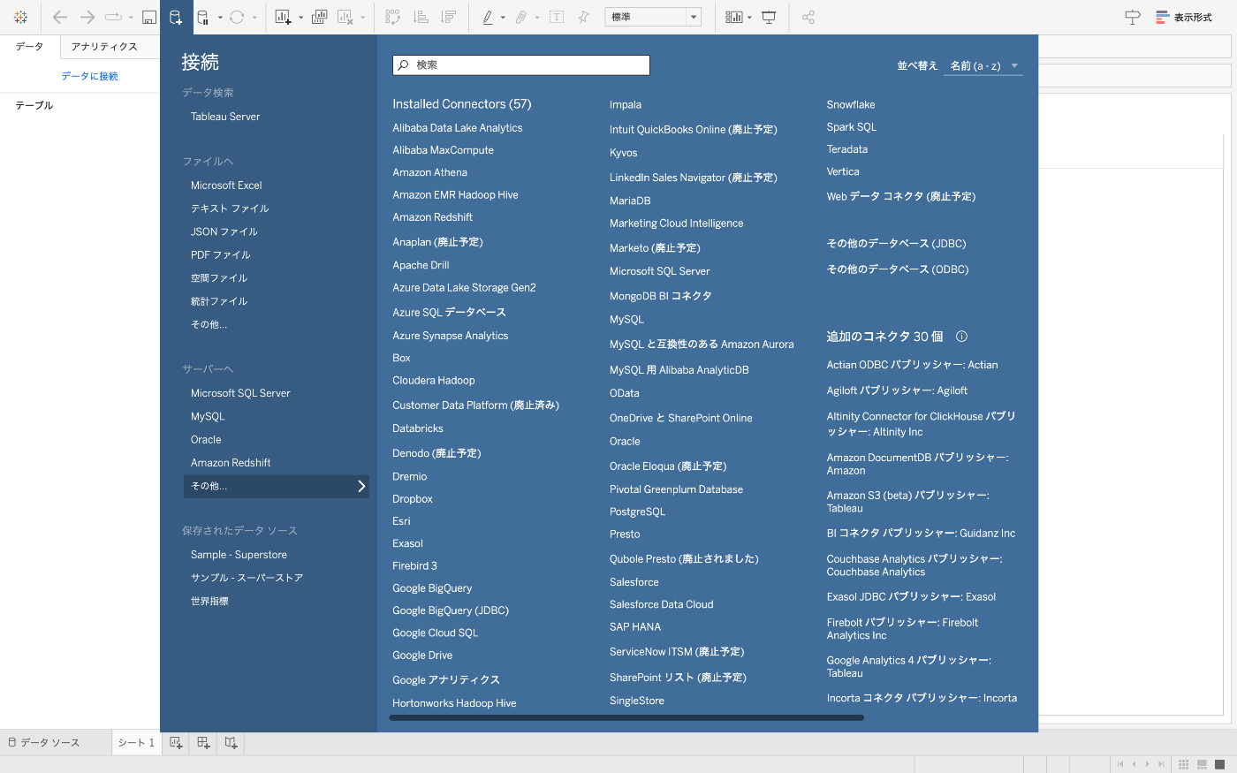Click the show mark labels icon

[x=557, y=17]
